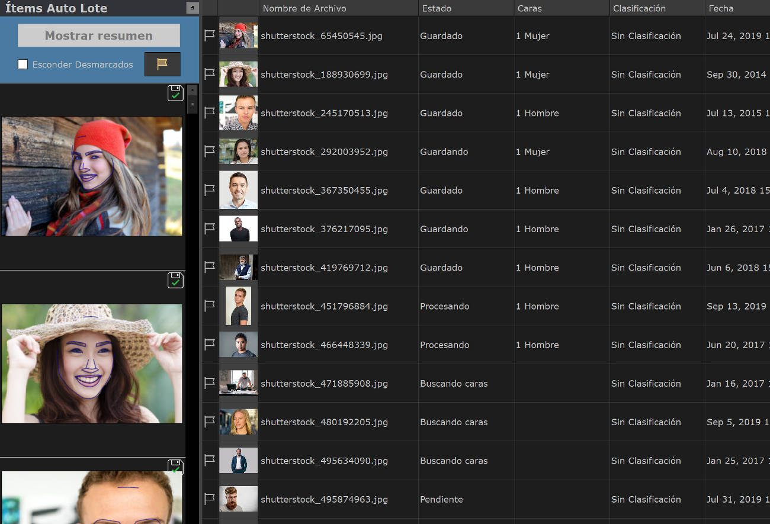Select the straw hat woman preview image
This screenshot has width=770, height=524.
[92, 364]
